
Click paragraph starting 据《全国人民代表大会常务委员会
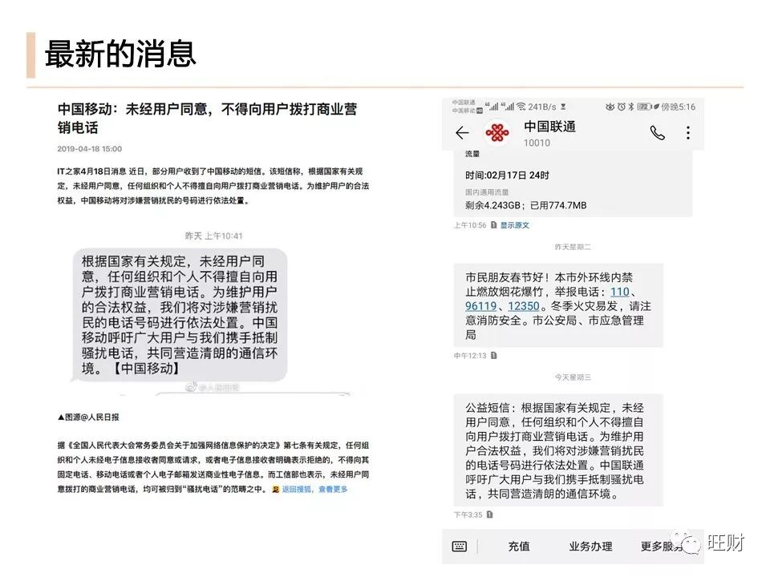pyautogui.click(x=213, y=467)
